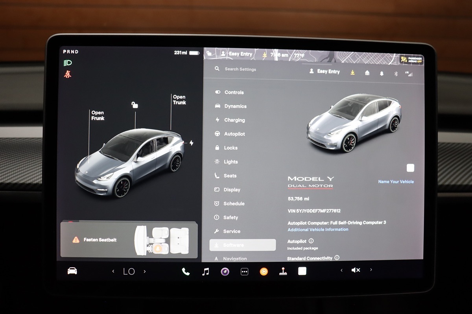Open the car controls icon in bottom bar
Screen dimensions: 472x314
tap(72, 271)
